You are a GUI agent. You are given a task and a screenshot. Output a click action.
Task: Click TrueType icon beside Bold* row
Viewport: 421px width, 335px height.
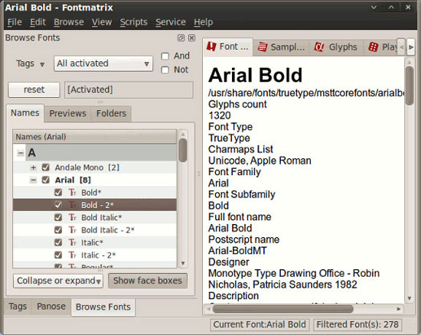72,192
